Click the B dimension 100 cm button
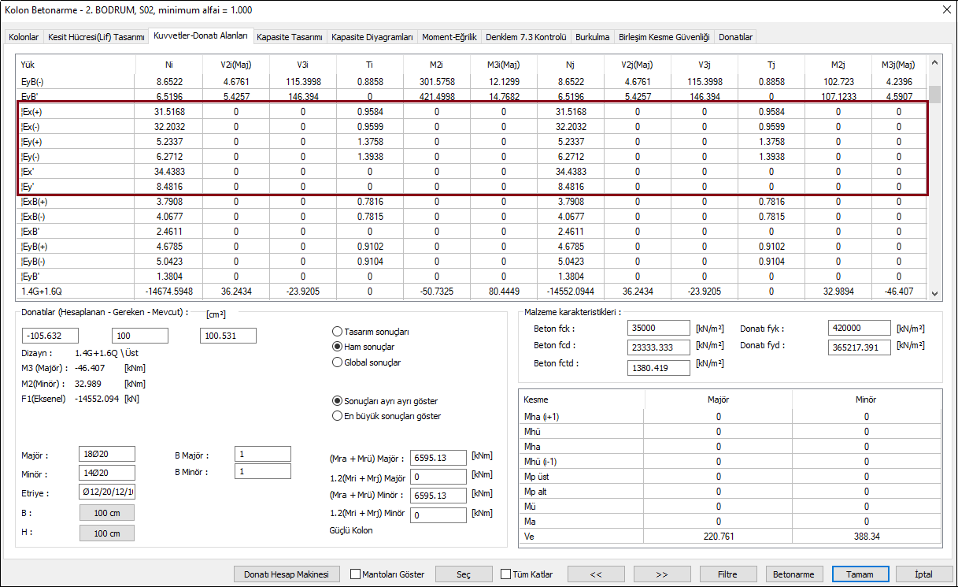 point(107,513)
